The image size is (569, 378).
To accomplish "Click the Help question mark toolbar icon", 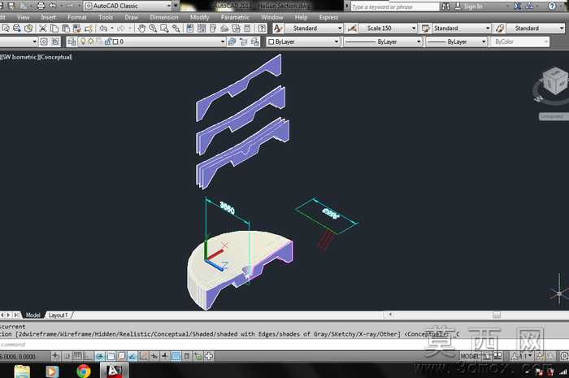I will pos(262,28).
